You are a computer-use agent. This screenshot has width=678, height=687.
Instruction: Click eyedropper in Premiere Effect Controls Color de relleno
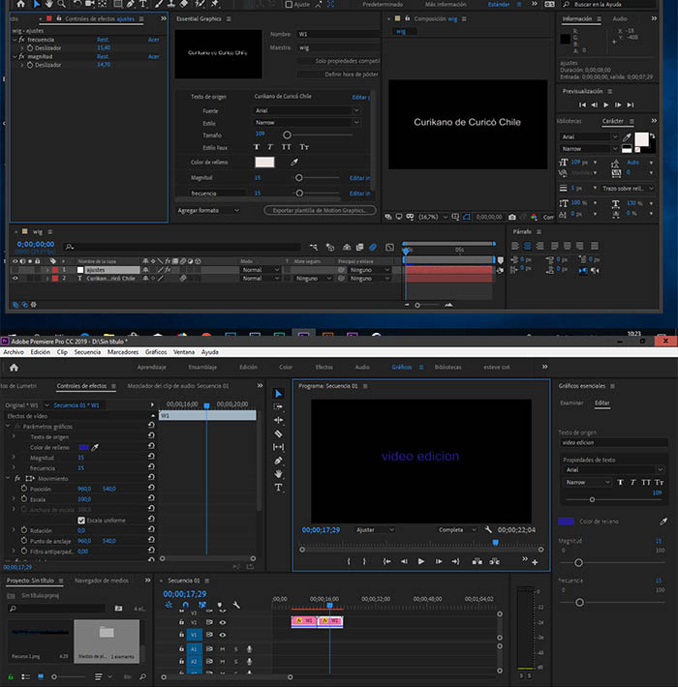95,447
